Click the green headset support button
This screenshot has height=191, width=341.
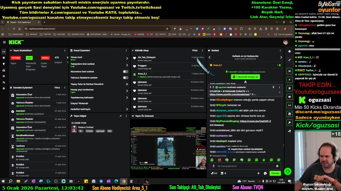tap(287, 172)
